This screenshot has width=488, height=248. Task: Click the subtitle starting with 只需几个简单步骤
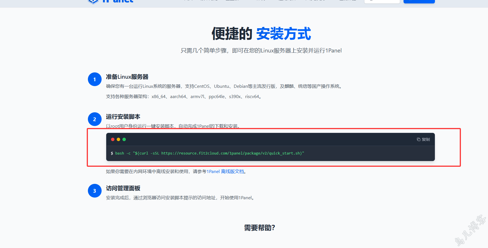point(261,51)
